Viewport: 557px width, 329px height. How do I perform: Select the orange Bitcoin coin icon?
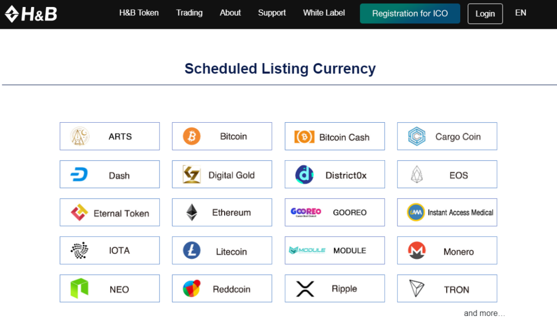[x=192, y=136]
